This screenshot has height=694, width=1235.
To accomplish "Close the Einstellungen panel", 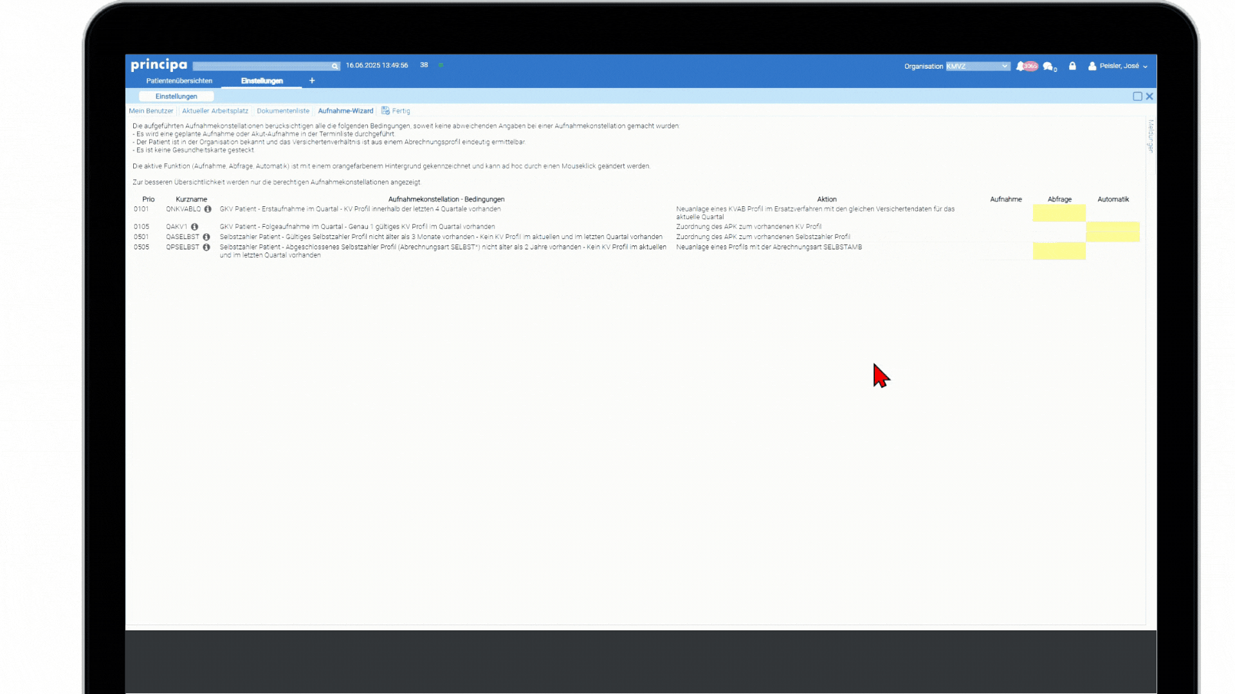I will pyautogui.click(x=1149, y=96).
